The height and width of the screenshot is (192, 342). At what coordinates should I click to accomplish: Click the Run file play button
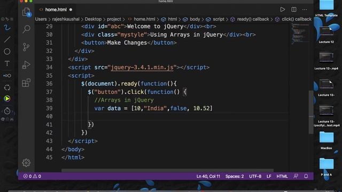coord(283,10)
